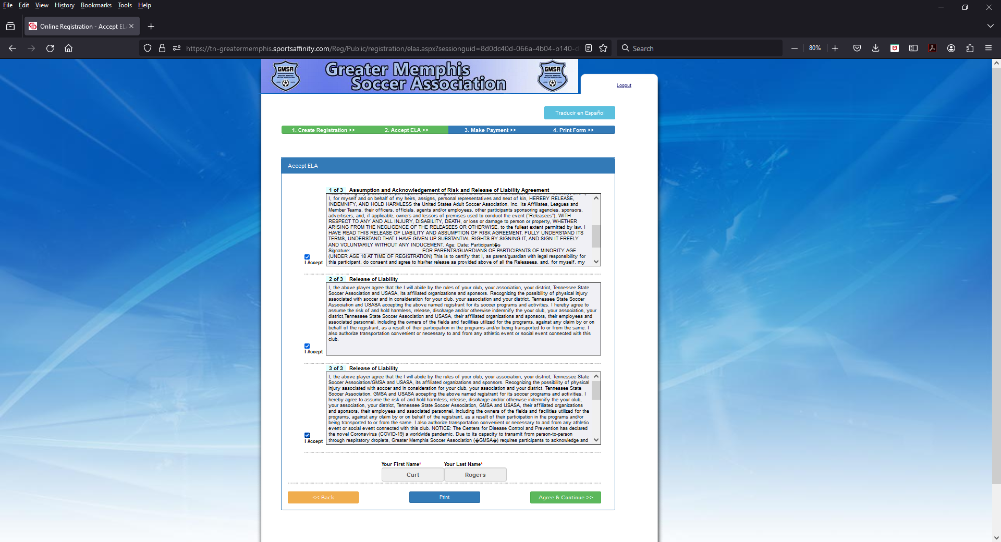
Task: Click left GMSA shield logo
Action: click(x=286, y=76)
